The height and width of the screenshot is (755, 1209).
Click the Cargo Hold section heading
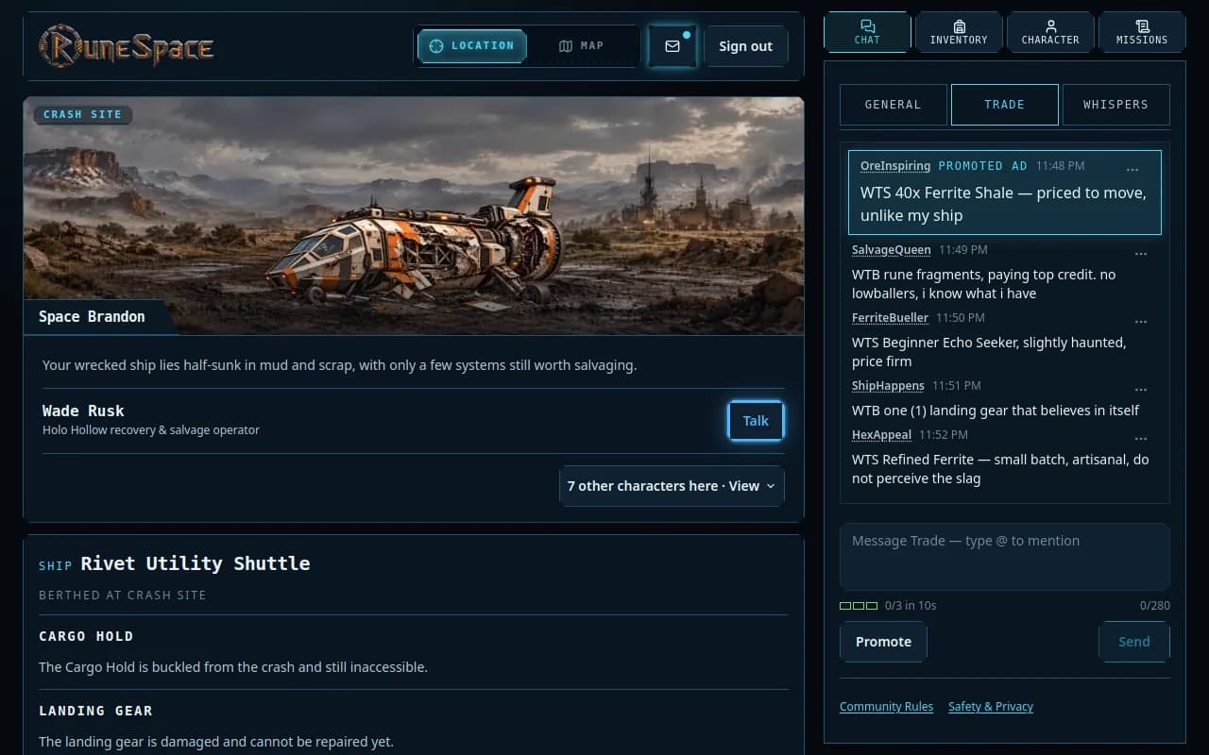click(86, 636)
